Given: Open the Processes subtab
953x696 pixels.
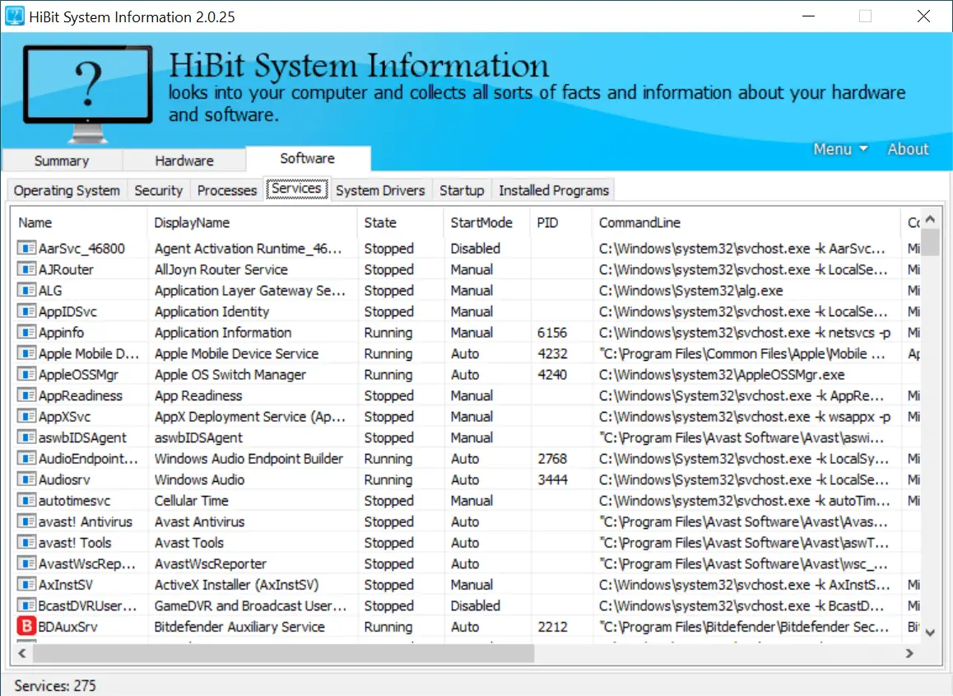Looking at the screenshot, I should 227,190.
